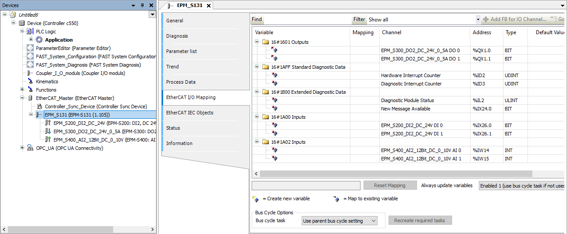The width and height of the screenshot is (567, 234).
Task: Close the EPM_S131 editor tab
Action: (208, 6)
